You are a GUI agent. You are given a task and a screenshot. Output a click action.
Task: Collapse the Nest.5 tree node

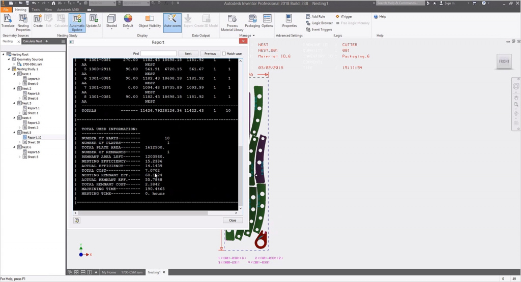click(15, 133)
